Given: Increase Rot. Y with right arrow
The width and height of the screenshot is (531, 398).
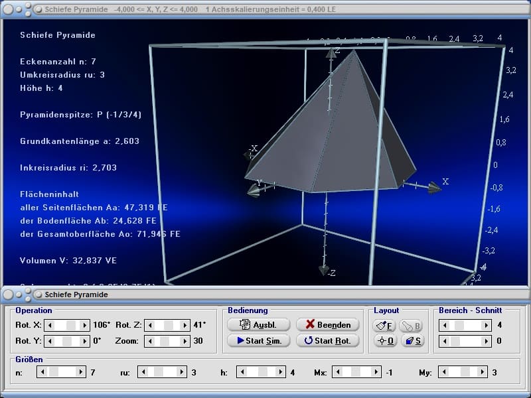Looking at the screenshot, I should tap(85, 341).
